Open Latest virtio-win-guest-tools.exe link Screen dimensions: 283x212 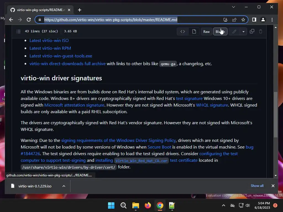coord(61,56)
